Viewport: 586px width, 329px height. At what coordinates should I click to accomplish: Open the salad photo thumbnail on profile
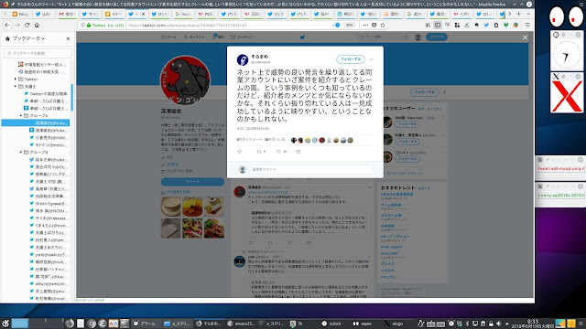pyautogui.click(x=192, y=228)
